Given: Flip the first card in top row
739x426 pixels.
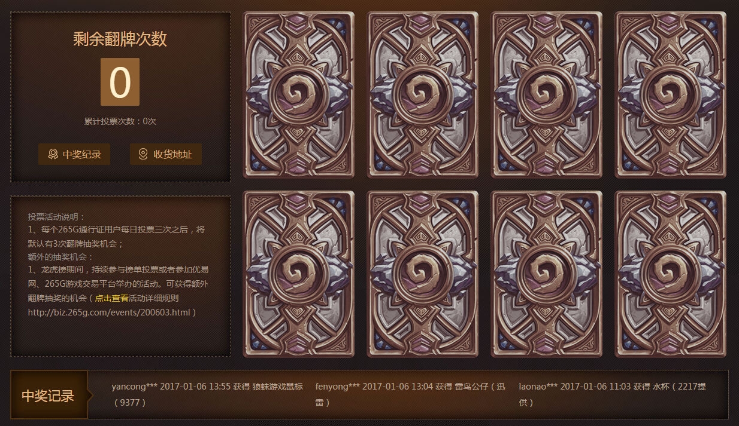Looking at the screenshot, I should [x=298, y=95].
